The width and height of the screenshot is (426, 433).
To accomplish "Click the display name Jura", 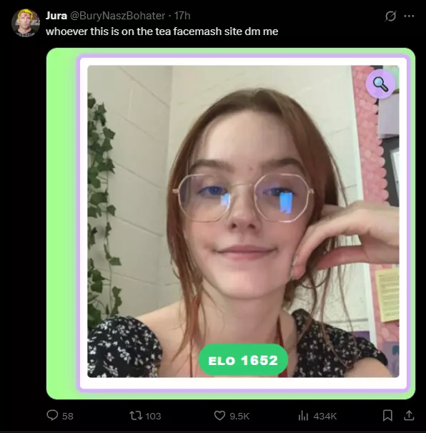I will coord(56,16).
